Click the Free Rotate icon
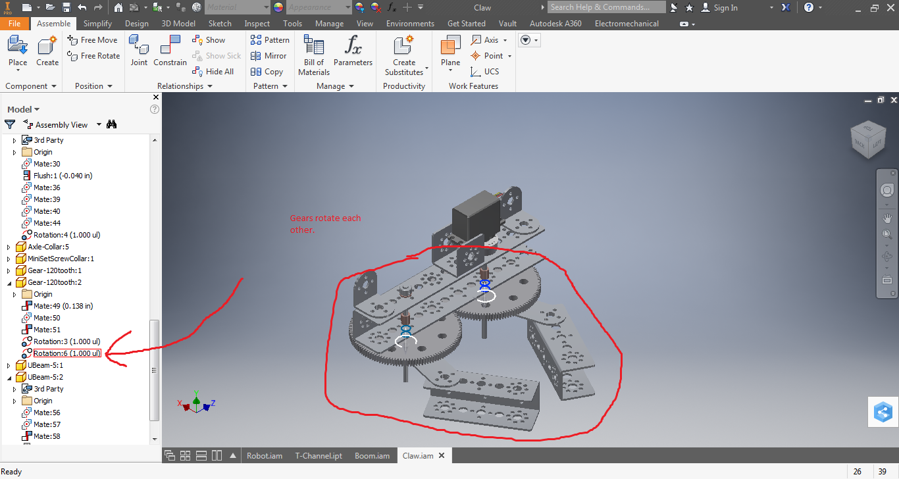Viewport: 899px width, 479px height. pos(93,55)
